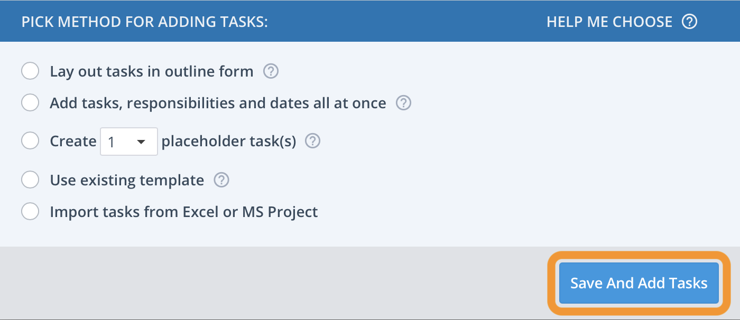Click the highlighted Save And Add Tasks area
This screenshot has height=320, width=740.
638,283
